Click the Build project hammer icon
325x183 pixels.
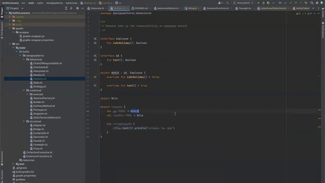(x=227, y=3)
